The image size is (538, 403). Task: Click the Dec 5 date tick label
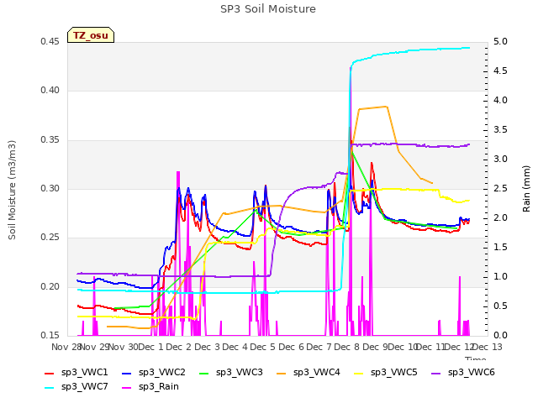pyautogui.click(x=263, y=348)
